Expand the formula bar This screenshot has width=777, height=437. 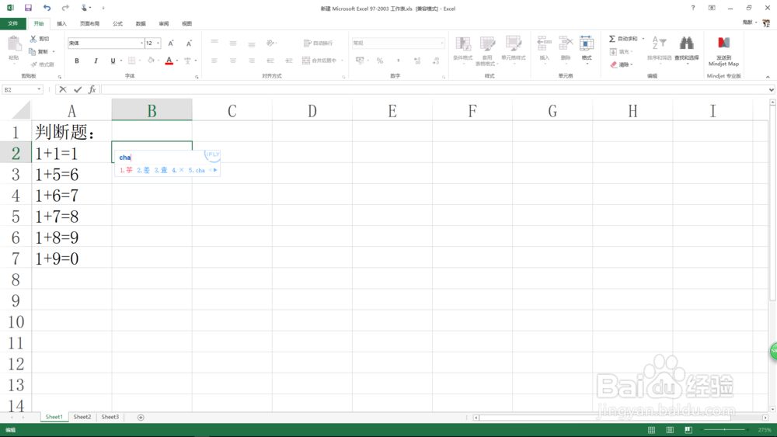(x=771, y=89)
